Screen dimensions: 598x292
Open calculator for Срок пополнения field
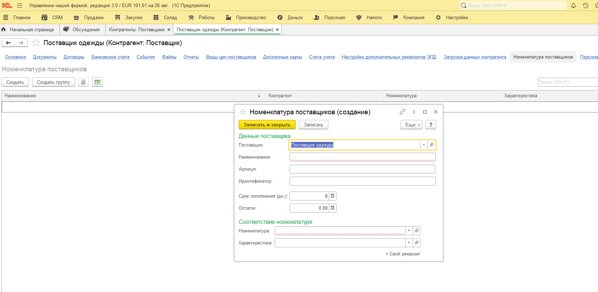[x=333, y=196]
